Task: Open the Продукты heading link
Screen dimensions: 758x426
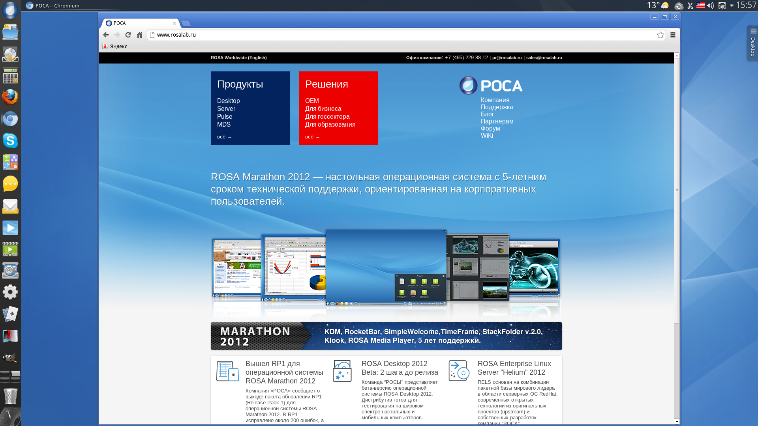Action: click(x=240, y=84)
